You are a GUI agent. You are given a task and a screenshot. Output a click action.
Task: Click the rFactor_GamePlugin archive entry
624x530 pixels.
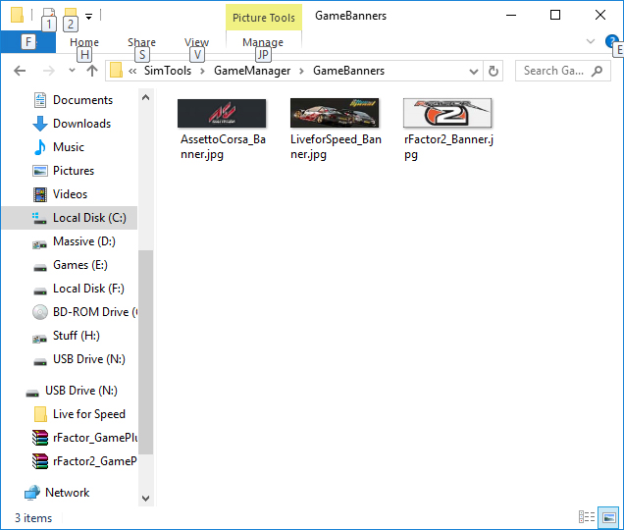[95, 437]
